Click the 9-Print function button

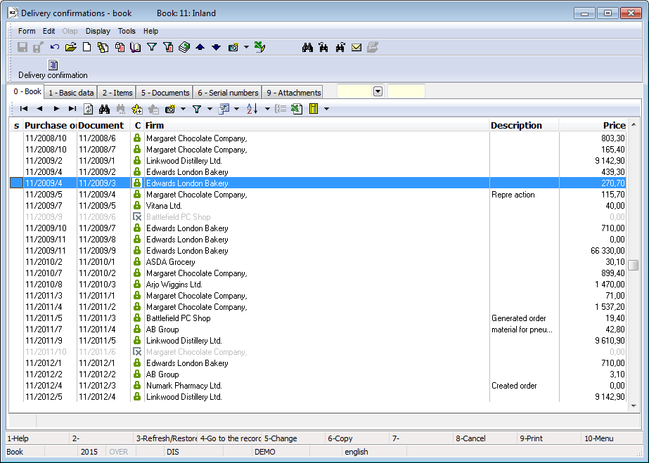(x=550, y=438)
